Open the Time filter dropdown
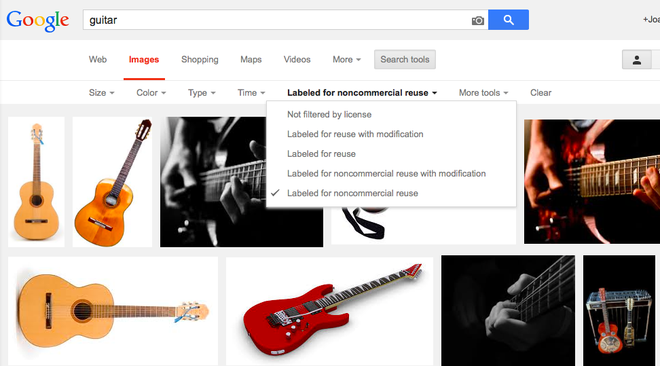The width and height of the screenshot is (660, 366). click(251, 93)
